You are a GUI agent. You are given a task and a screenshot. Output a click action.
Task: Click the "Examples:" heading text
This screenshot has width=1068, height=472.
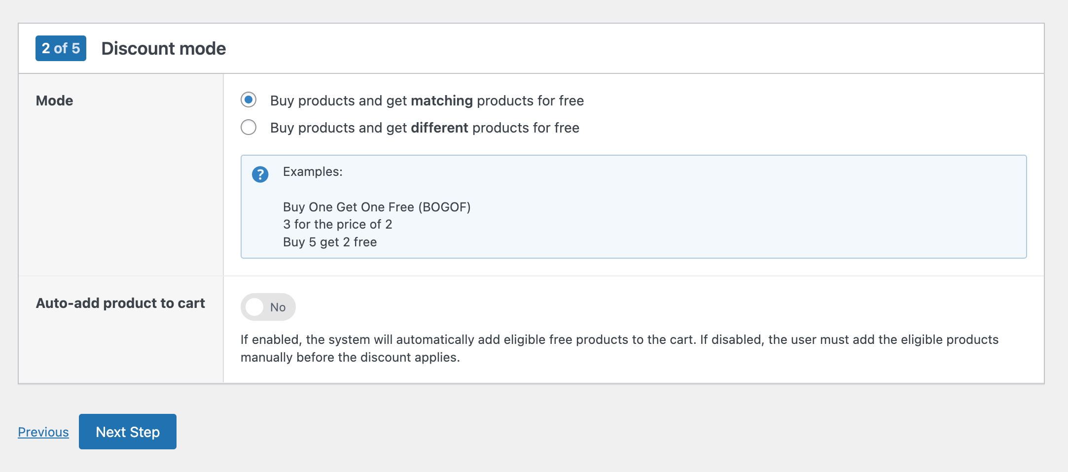(x=313, y=171)
